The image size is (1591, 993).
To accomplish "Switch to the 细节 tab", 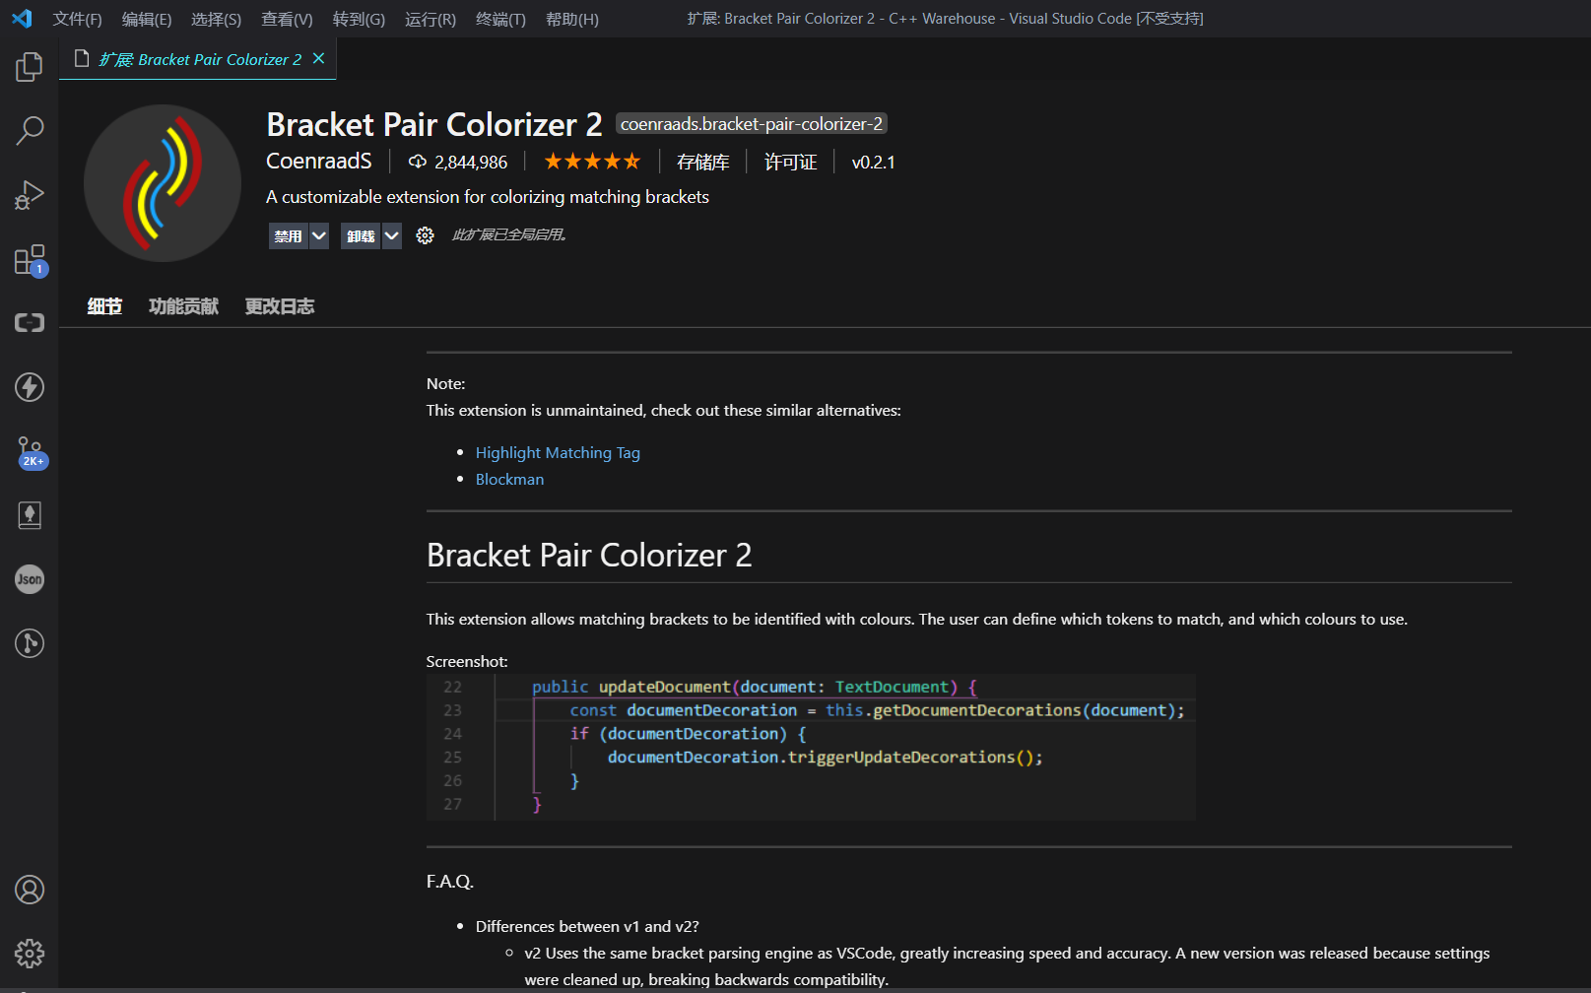I will point(104,306).
